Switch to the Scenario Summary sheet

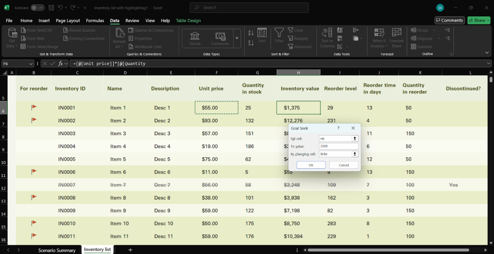[57, 250]
